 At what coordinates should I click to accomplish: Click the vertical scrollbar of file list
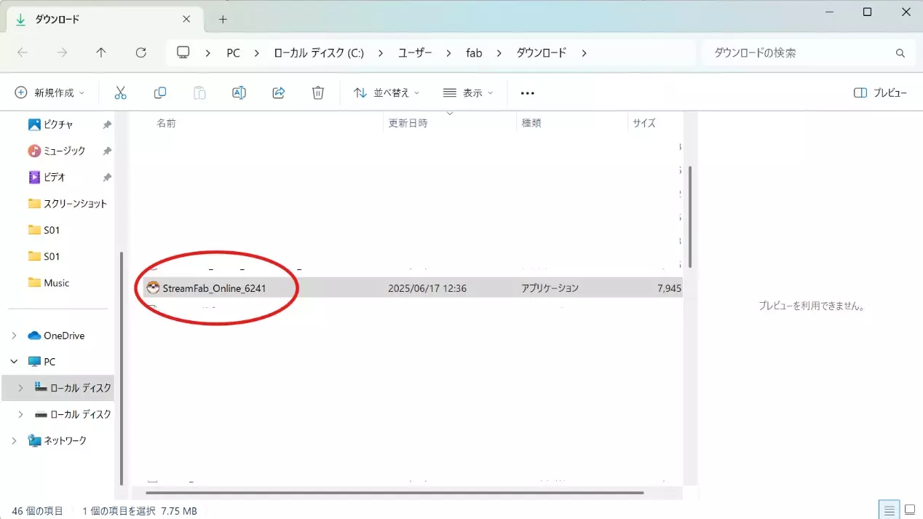(x=690, y=217)
